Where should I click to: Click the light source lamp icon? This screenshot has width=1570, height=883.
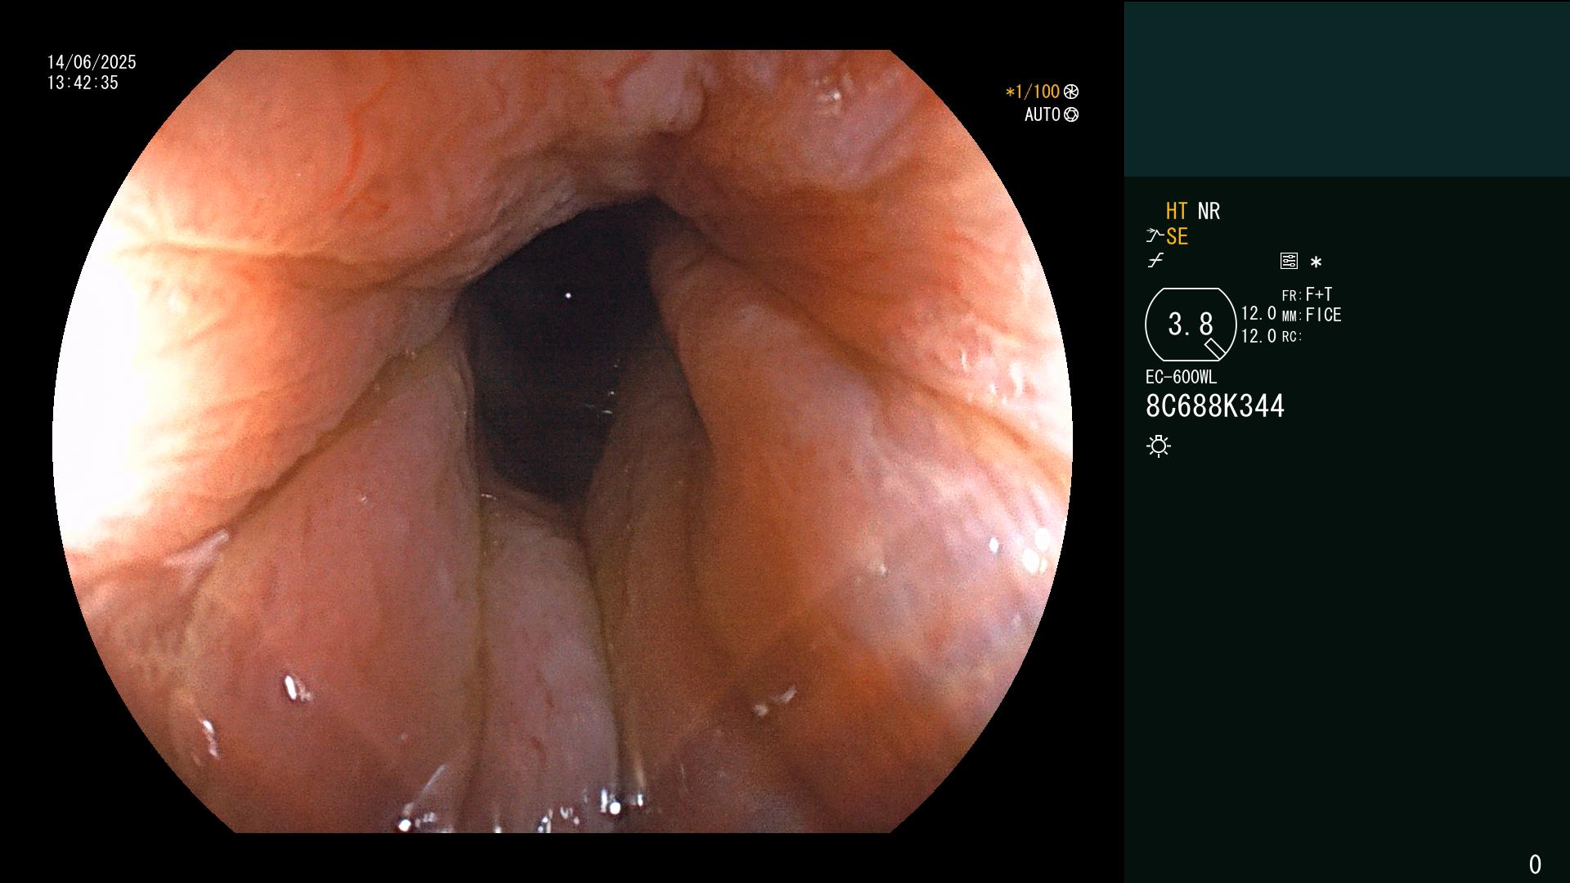click(1159, 446)
